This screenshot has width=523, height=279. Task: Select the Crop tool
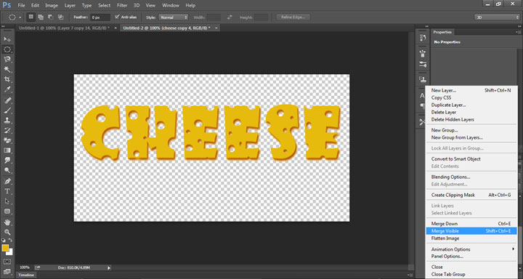(7, 79)
